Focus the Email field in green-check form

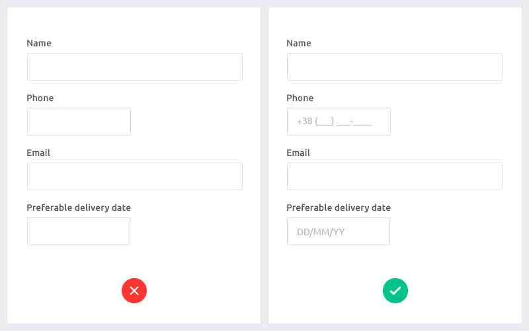395,176
